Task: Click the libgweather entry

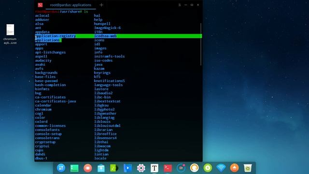Action: 105,114
